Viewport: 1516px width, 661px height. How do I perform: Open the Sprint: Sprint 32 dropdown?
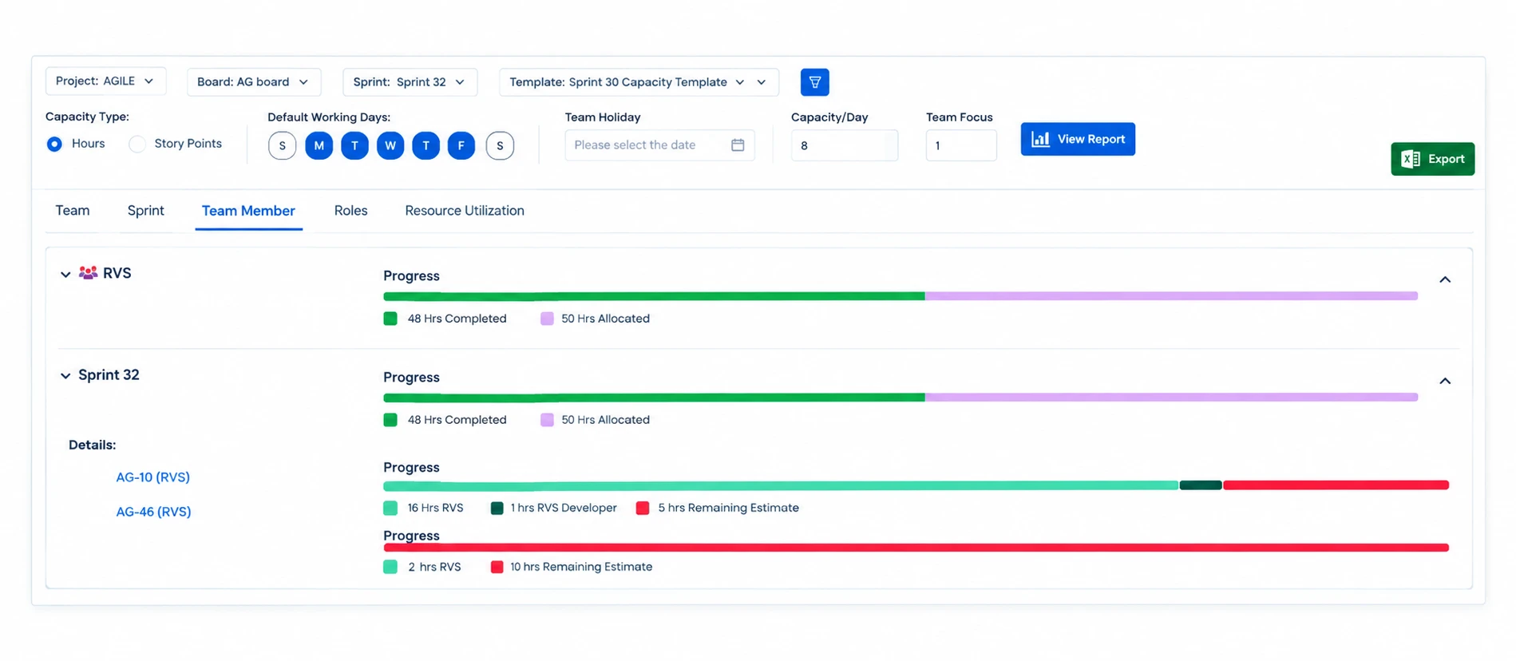410,82
